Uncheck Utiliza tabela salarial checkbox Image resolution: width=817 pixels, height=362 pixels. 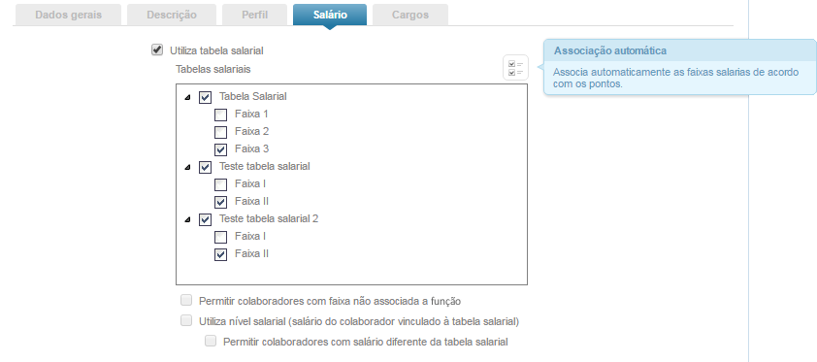(x=156, y=50)
